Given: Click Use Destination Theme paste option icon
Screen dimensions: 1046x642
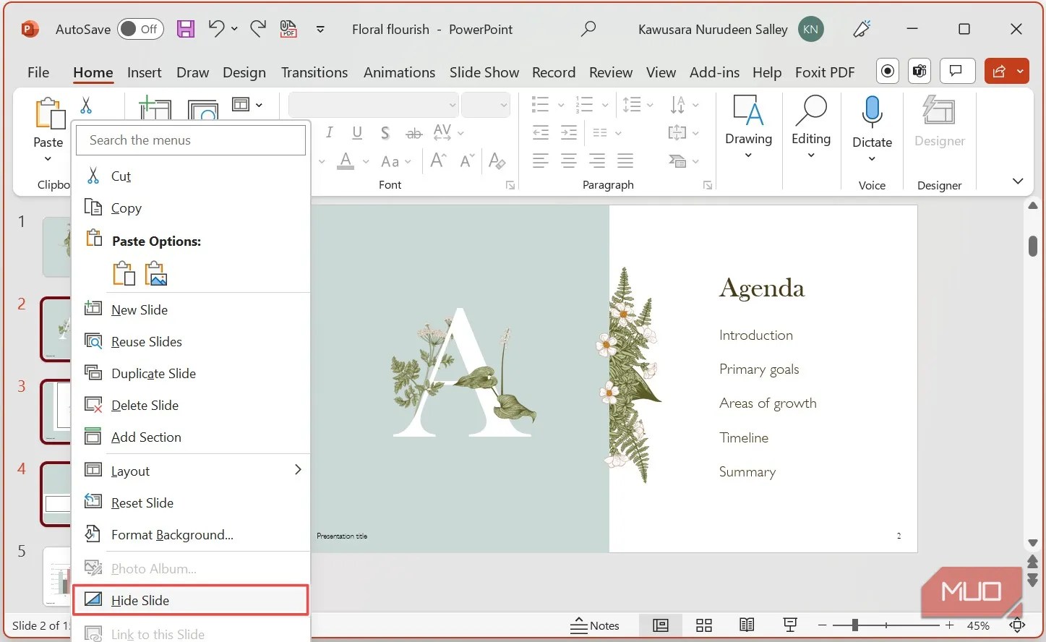Looking at the screenshot, I should pos(124,274).
